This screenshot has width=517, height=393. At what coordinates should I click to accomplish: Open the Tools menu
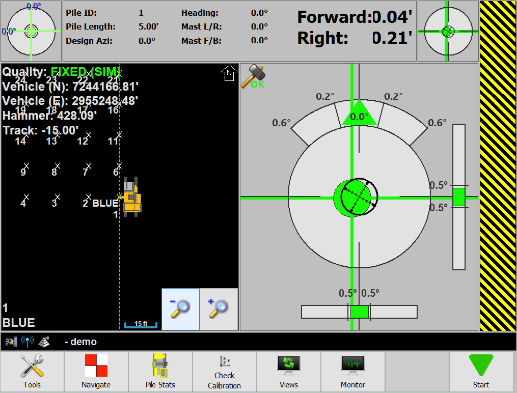(x=32, y=372)
